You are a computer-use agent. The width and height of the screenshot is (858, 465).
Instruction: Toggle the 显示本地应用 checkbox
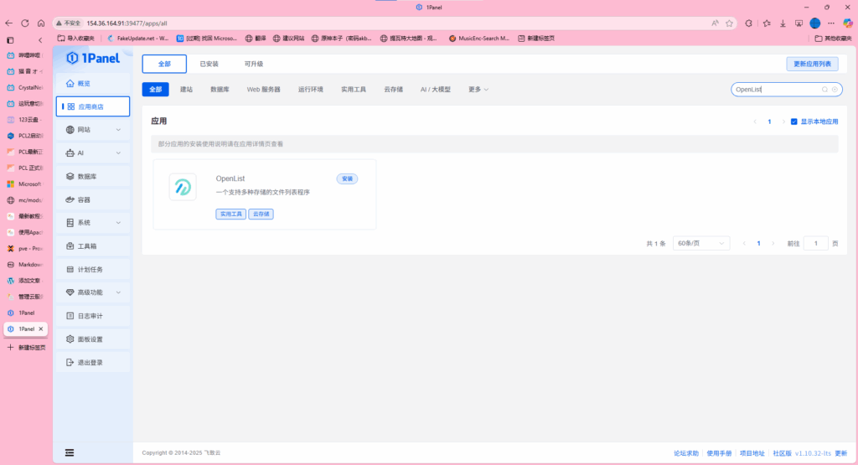(x=794, y=121)
